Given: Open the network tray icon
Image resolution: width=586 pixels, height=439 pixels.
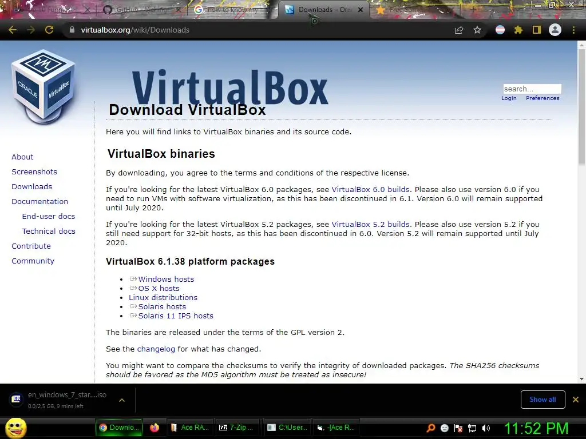Looking at the screenshot, I should click(472, 428).
